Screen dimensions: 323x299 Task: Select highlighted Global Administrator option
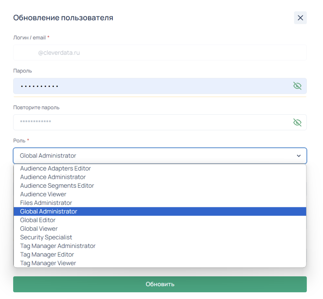(x=160, y=212)
